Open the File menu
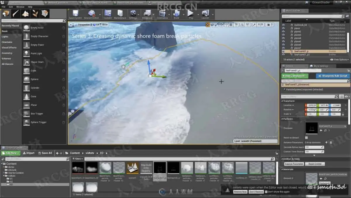The width and height of the screenshot is (351, 198). [x=4, y=7]
